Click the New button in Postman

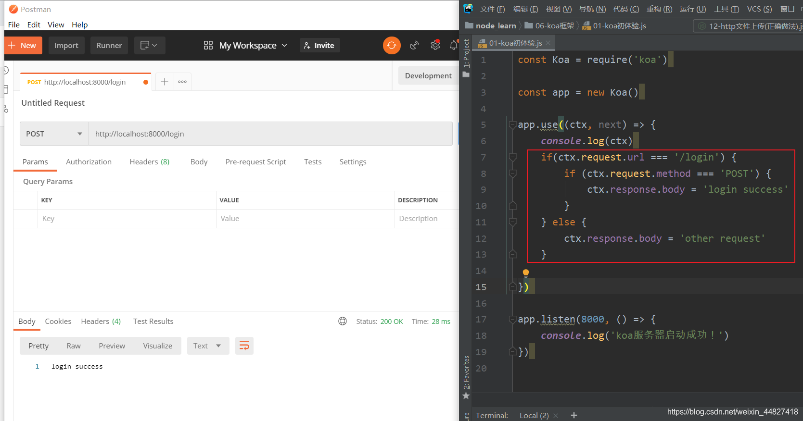(x=23, y=46)
